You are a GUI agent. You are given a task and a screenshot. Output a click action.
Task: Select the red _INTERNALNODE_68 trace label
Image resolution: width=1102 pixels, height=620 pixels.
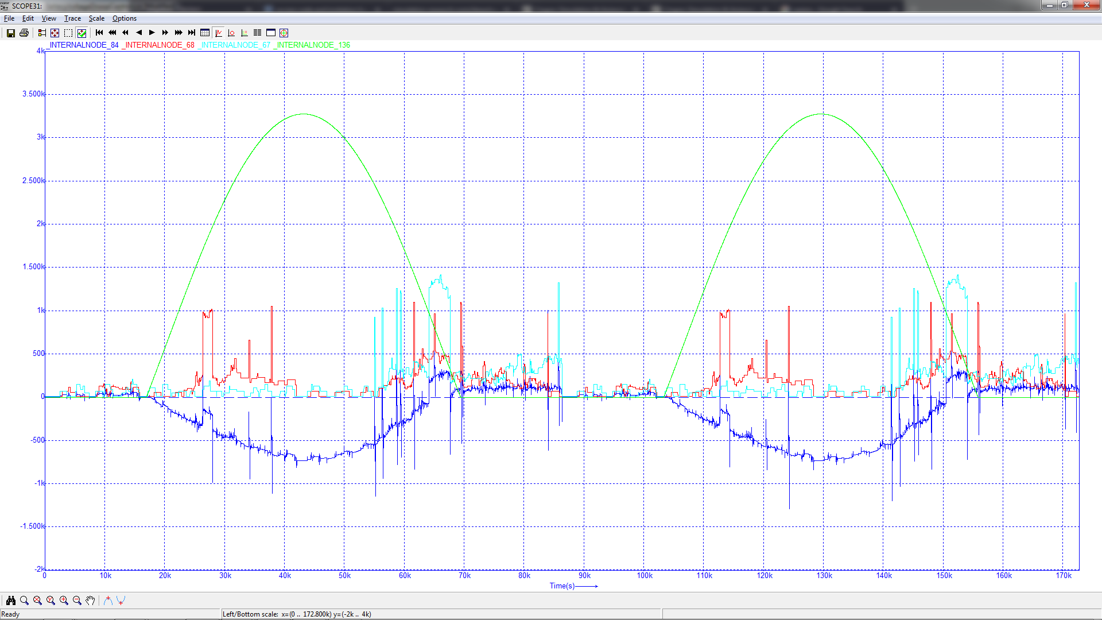coord(158,45)
